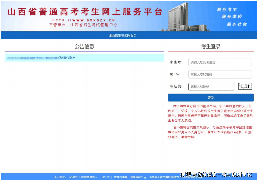Click the 服务社会 slogan text
257x180 pixels.
(237, 24)
